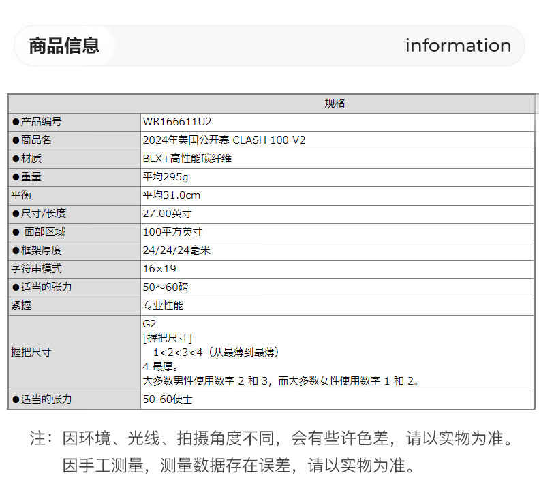The image size is (539, 503).
Task: Select the 100平方英寸 value cell
Action: point(172,232)
